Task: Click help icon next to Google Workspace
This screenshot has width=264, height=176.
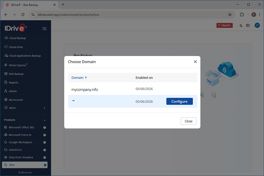Action: click(x=45, y=143)
